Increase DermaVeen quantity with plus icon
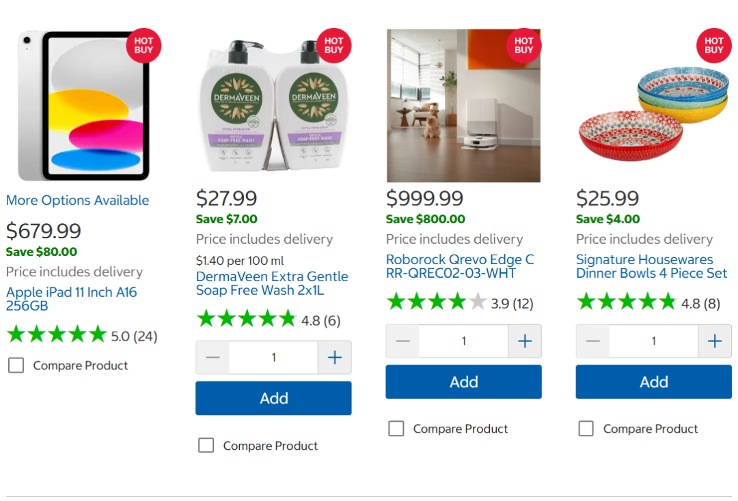 [x=335, y=358]
